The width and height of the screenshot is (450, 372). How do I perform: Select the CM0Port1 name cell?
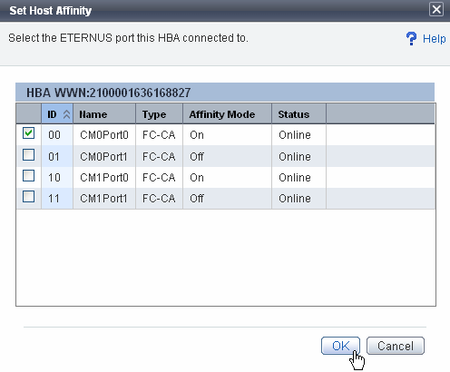[103, 156]
